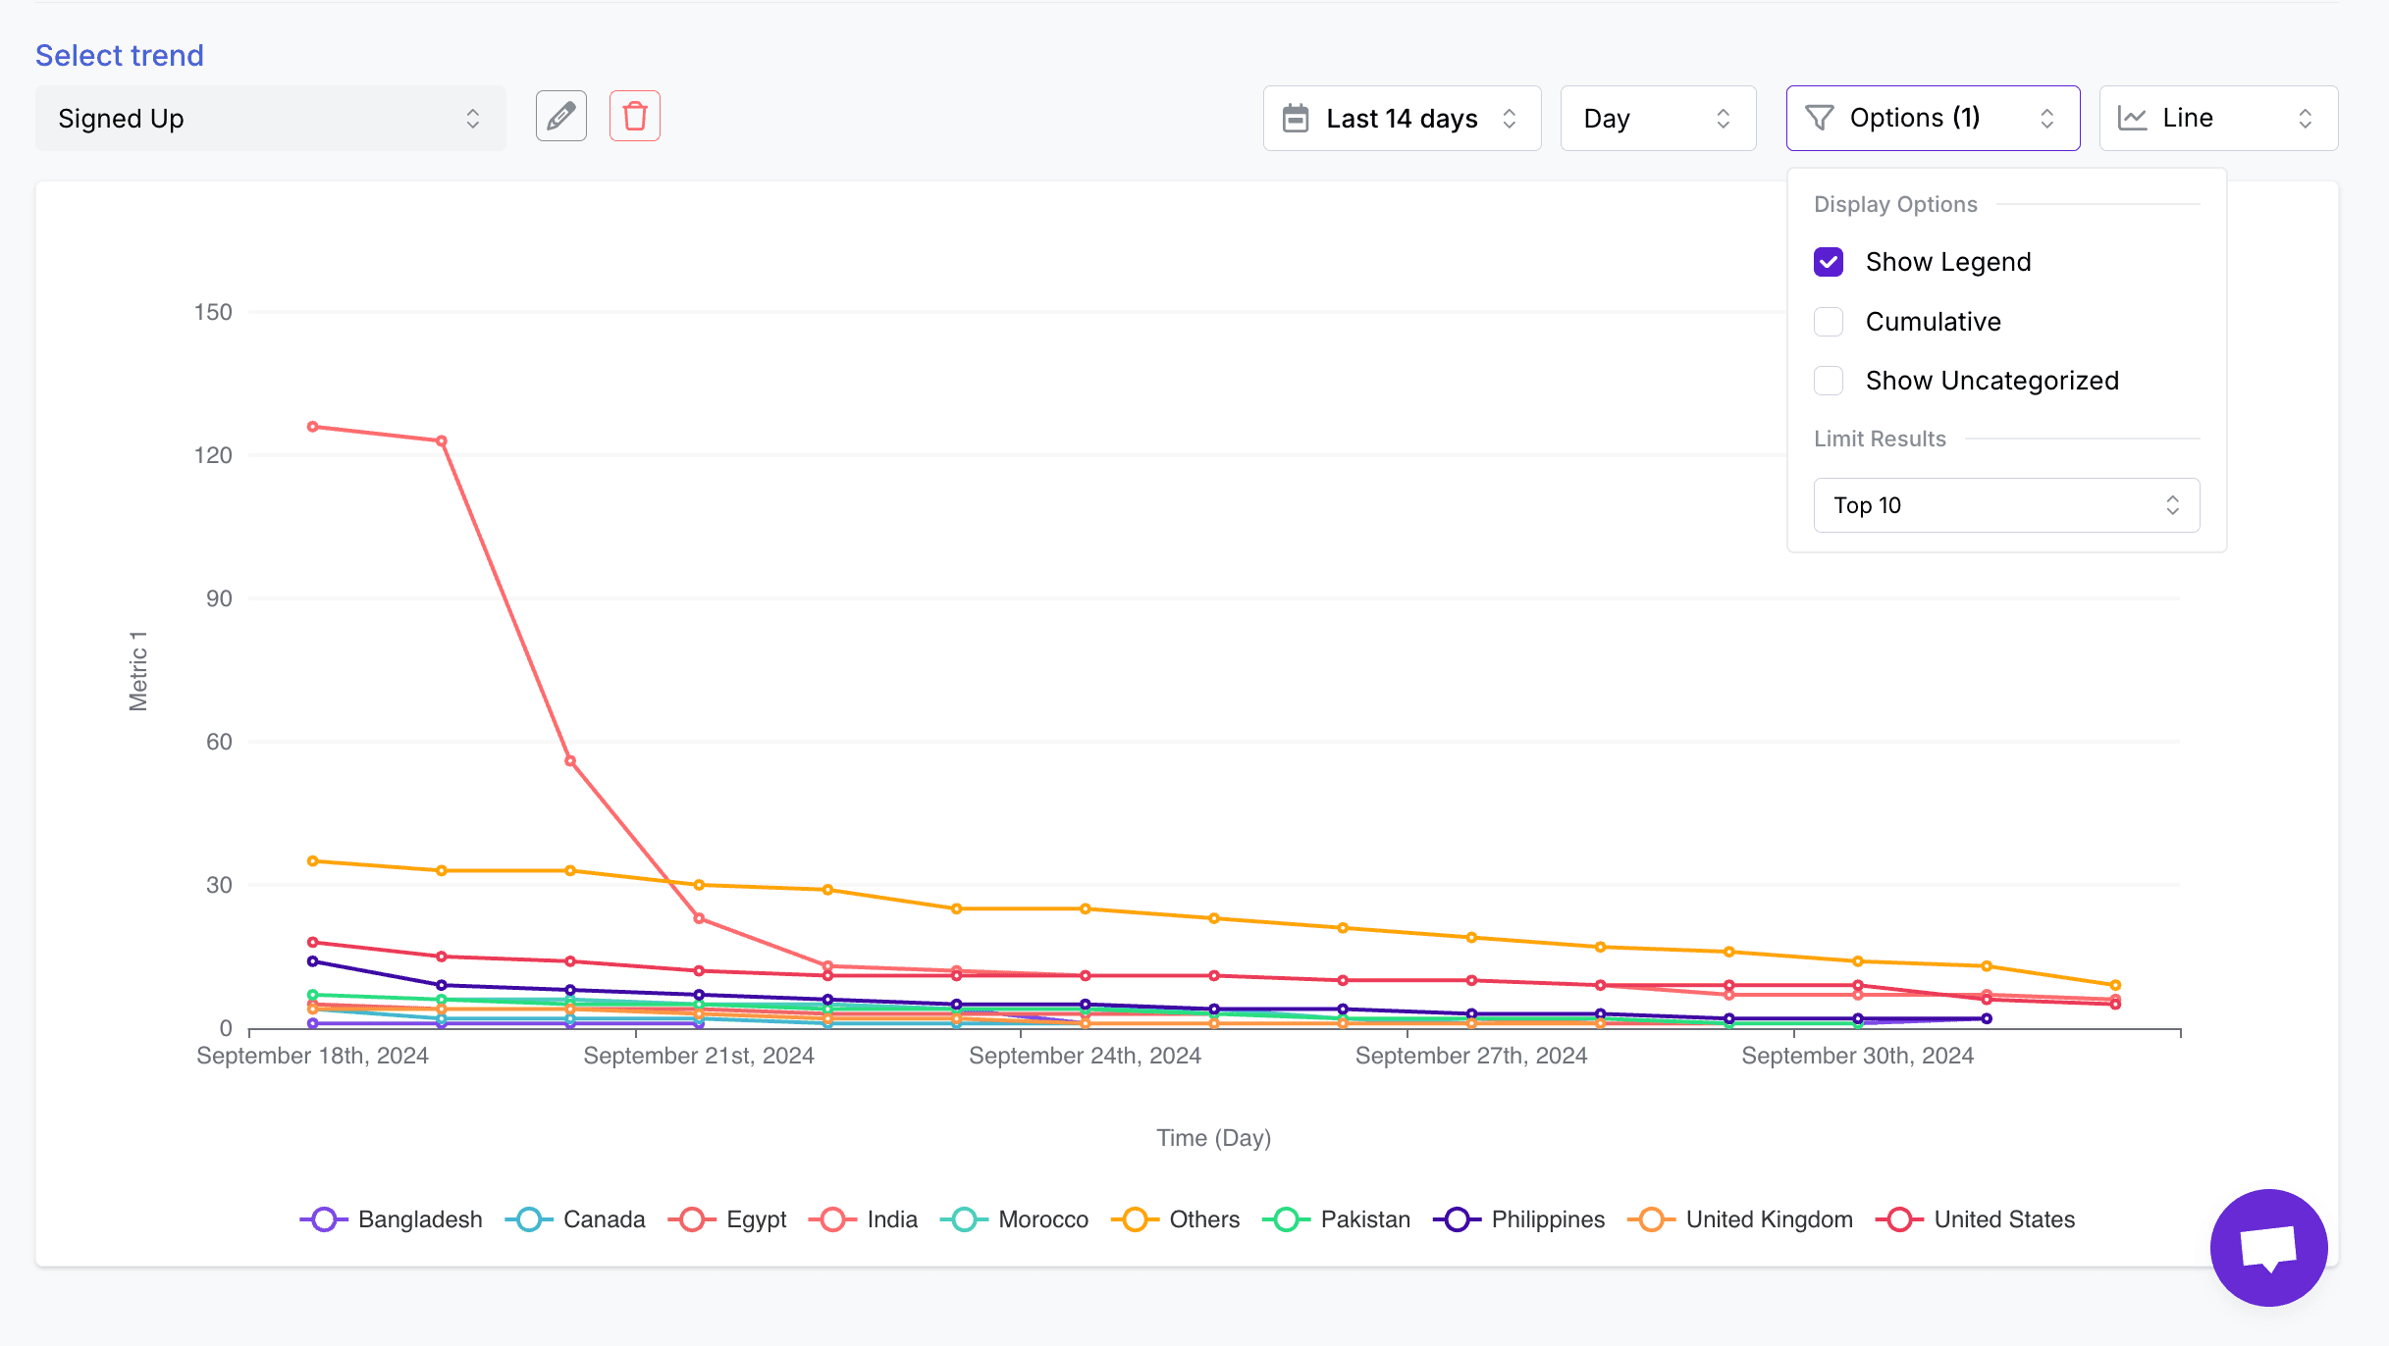Click the first Others data point near 35

coord(313,861)
